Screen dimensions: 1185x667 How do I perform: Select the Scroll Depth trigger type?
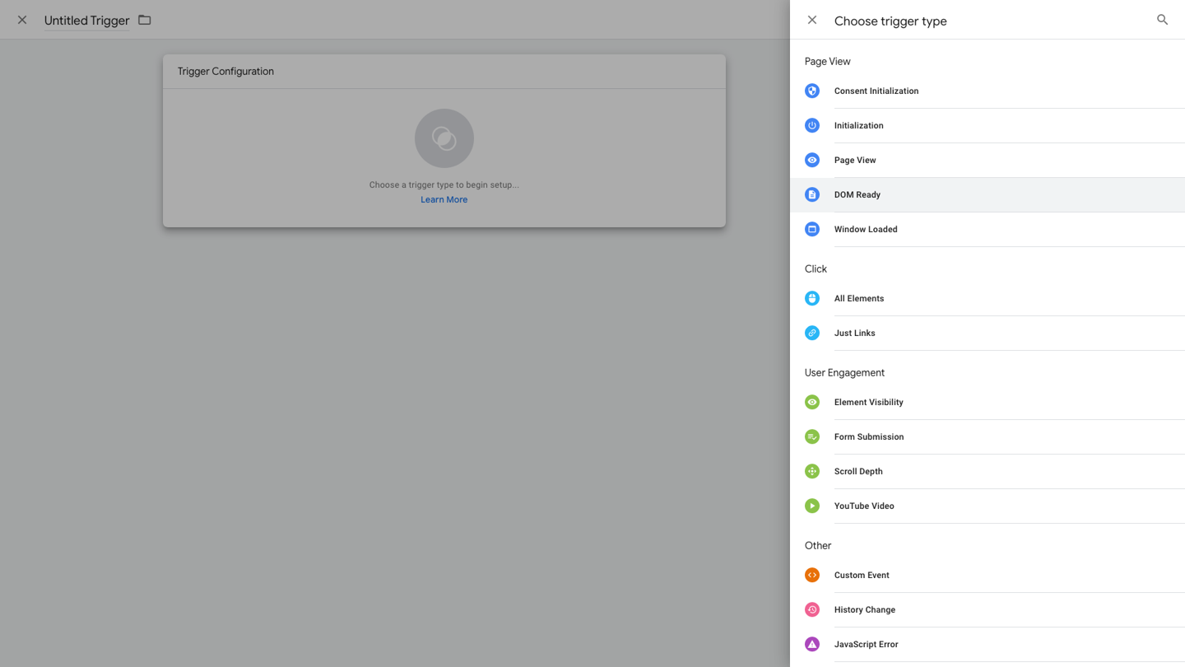pyautogui.click(x=857, y=472)
